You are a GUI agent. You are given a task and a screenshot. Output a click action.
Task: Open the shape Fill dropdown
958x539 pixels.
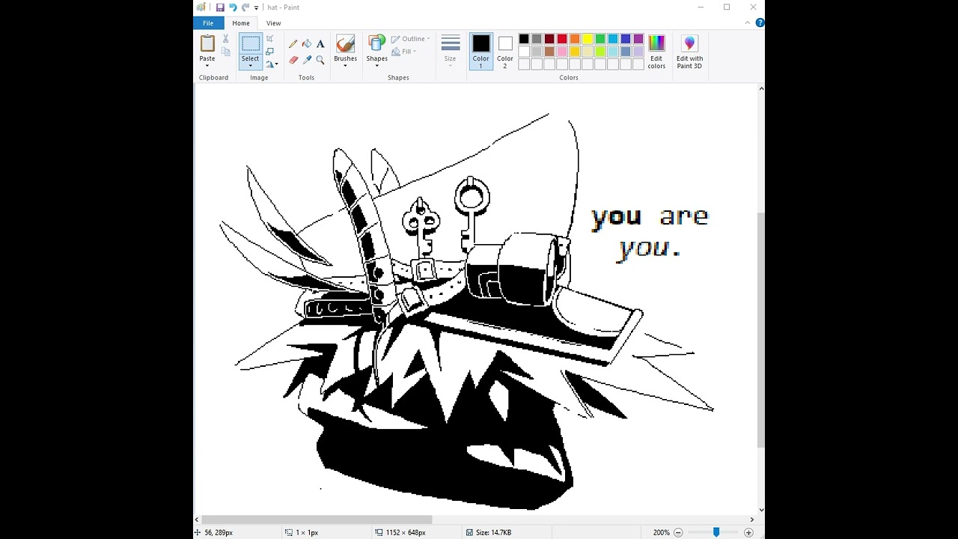click(x=404, y=52)
